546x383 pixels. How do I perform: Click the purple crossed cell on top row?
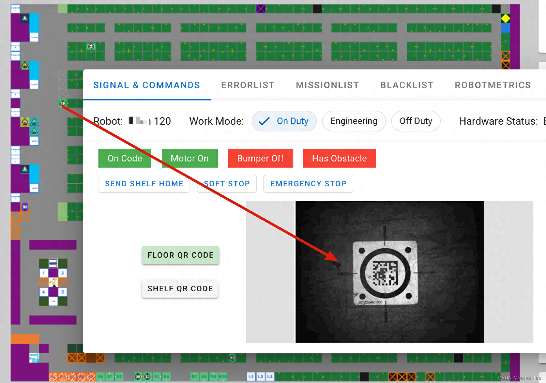[261, 9]
